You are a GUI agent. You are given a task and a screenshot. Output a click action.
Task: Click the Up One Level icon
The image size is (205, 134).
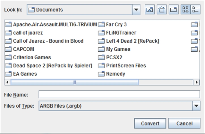[150, 10]
